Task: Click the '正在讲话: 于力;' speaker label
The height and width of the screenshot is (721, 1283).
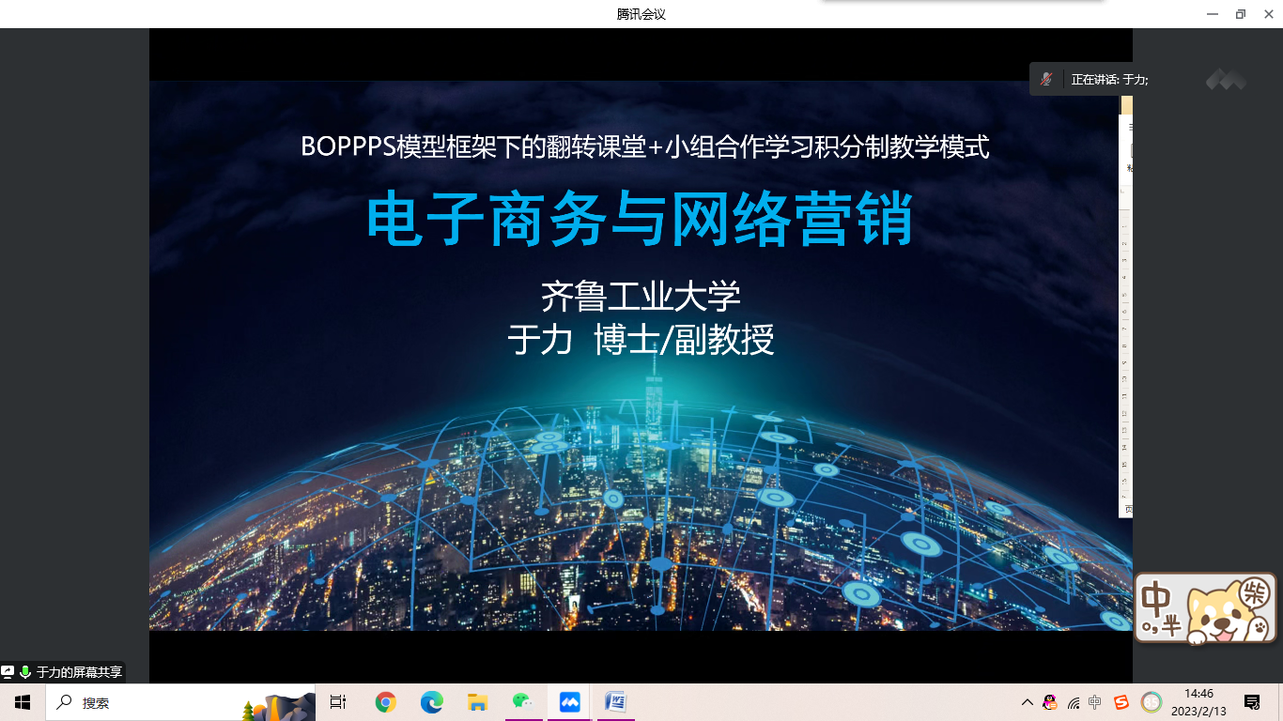Action: [x=1109, y=80]
